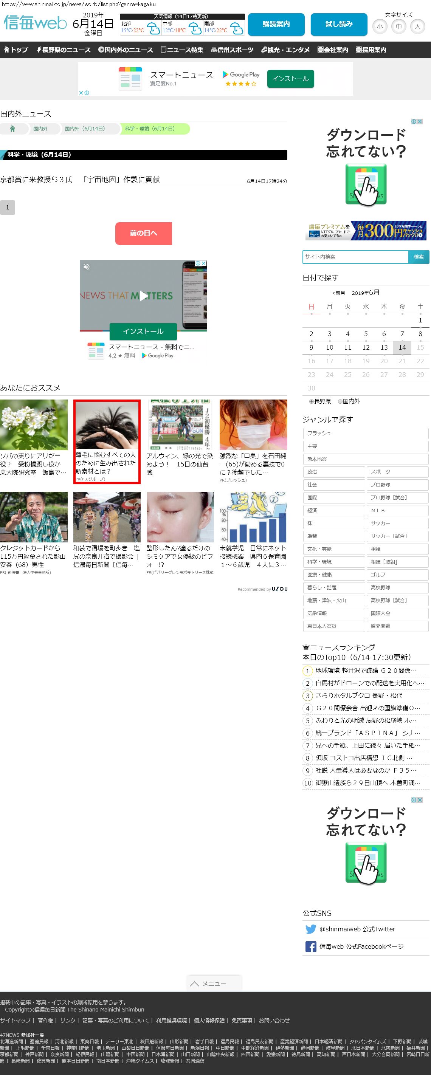Open 長野県のニュース menu
Screen dimensions: 431x1075
[x=64, y=50]
